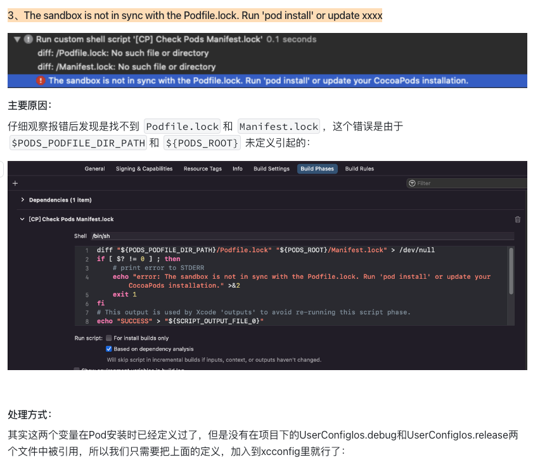The height and width of the screenshot is (462, 533).
Task: Delete the Check Pods Manifest.lock phase with trash icon
Action: (517, 219)
